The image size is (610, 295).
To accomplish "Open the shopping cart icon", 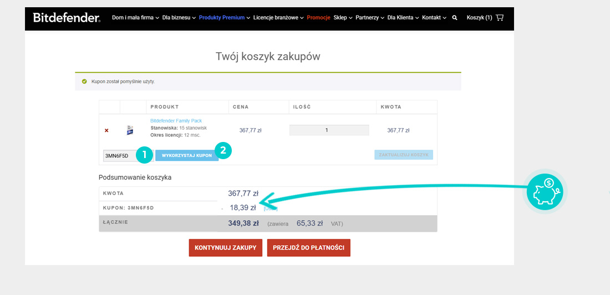I will tap(500, 18).
